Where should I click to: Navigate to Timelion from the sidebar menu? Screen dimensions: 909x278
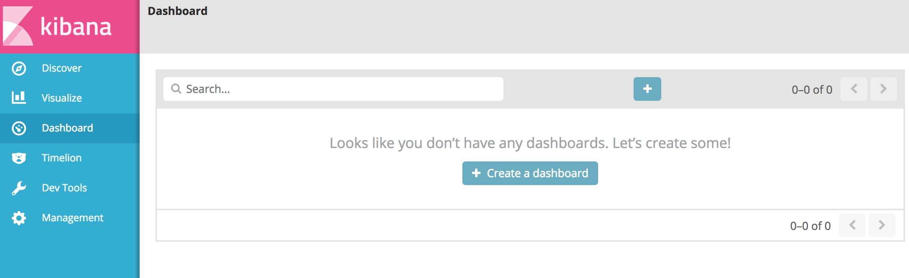[61, 158]
